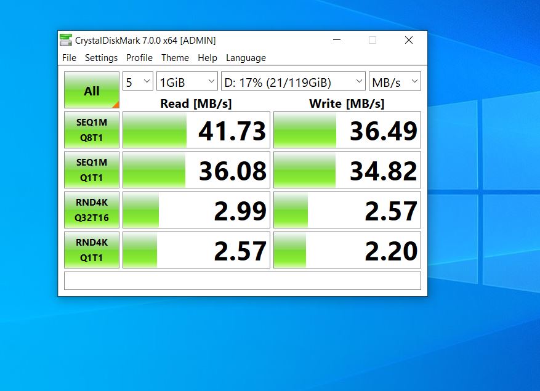
Task: Run the SEQ1M Q1T1 test
Action: (92, 170)
